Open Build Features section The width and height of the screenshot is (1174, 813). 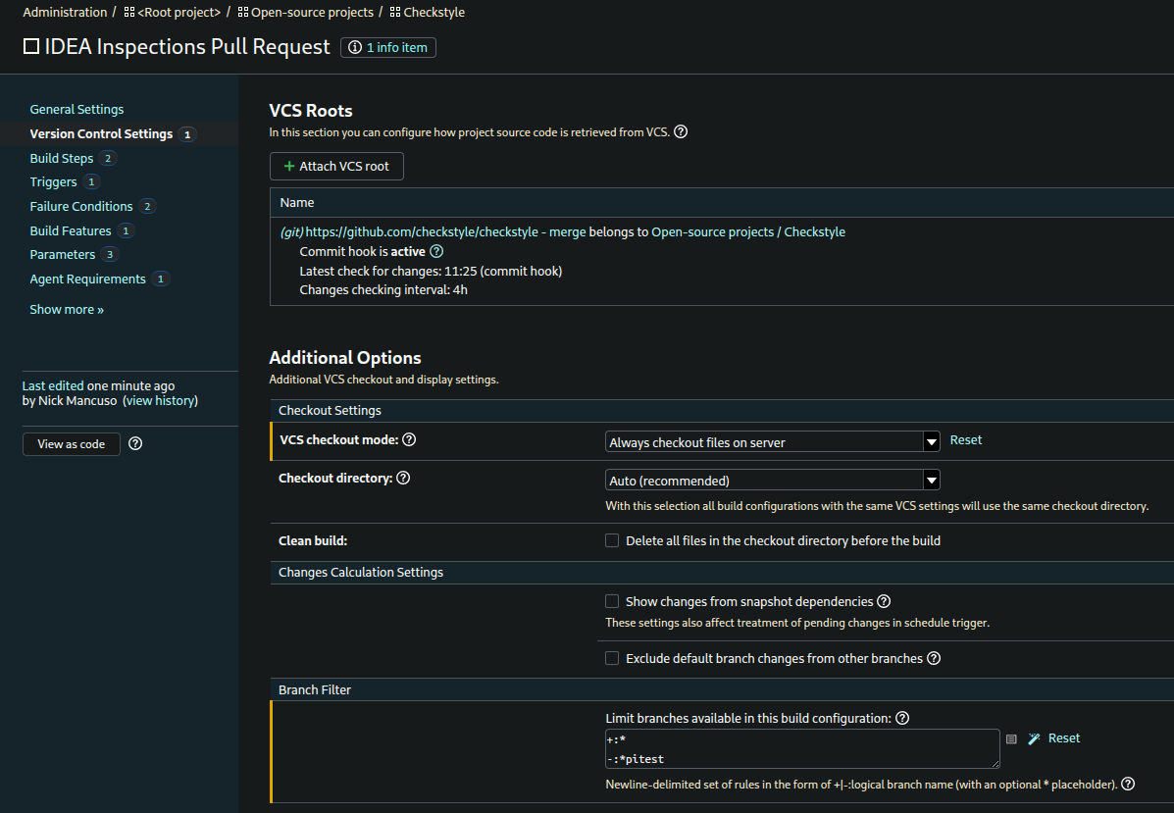71,230
